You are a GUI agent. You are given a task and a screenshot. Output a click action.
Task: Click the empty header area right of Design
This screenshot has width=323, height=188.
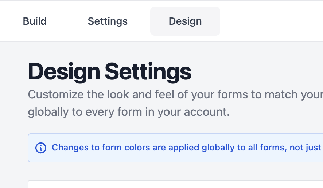[272, 21]
